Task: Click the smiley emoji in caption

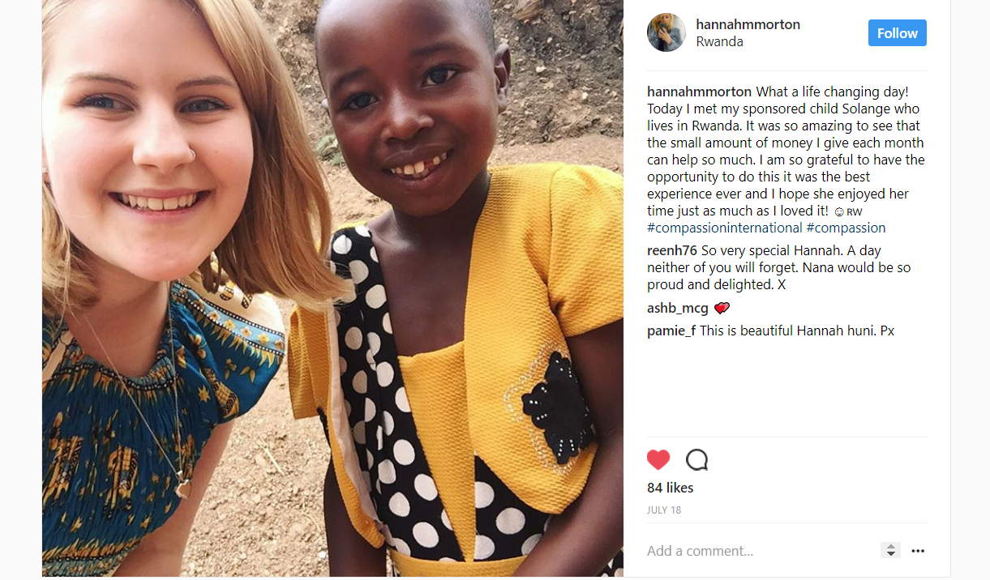Action: 838,211
